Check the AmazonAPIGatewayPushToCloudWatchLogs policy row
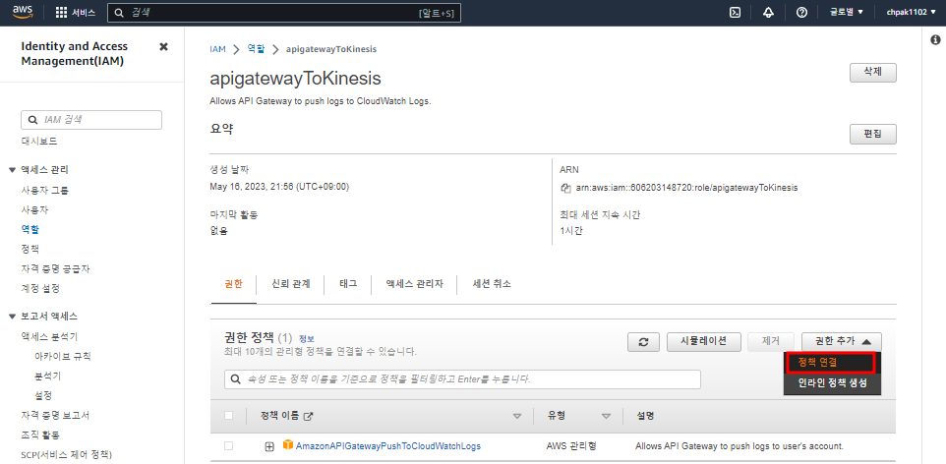The image size is (946, 464). coord(229,446)
